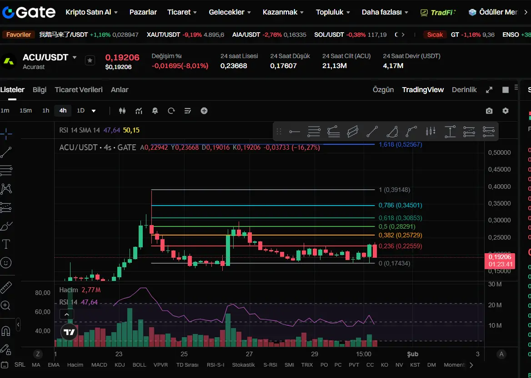Screen dimensions: 531x378
Task: Click the drag handle of floating toolbar
Action: tap(279, 132)
